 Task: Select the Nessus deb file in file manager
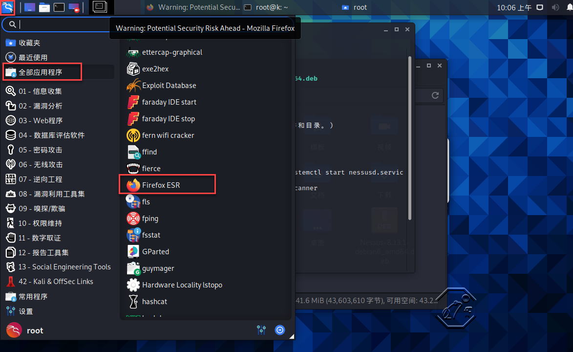384,236
